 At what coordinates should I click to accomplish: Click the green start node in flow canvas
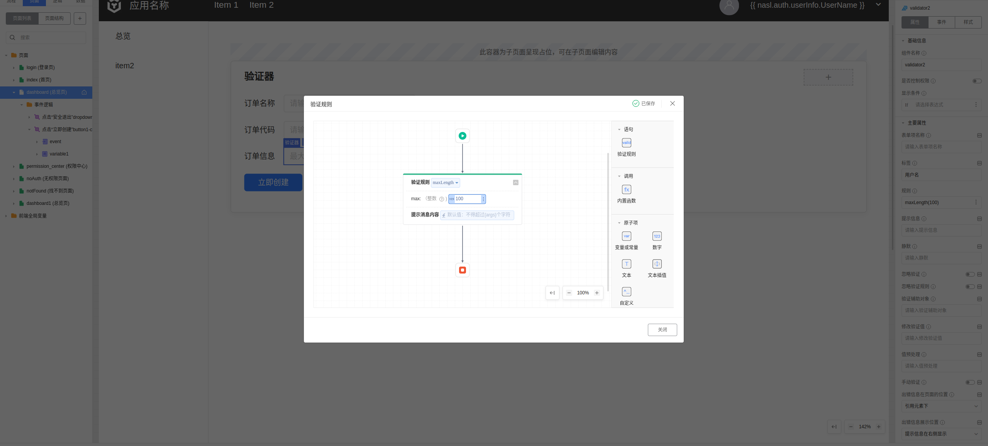(x=462, y=136)
